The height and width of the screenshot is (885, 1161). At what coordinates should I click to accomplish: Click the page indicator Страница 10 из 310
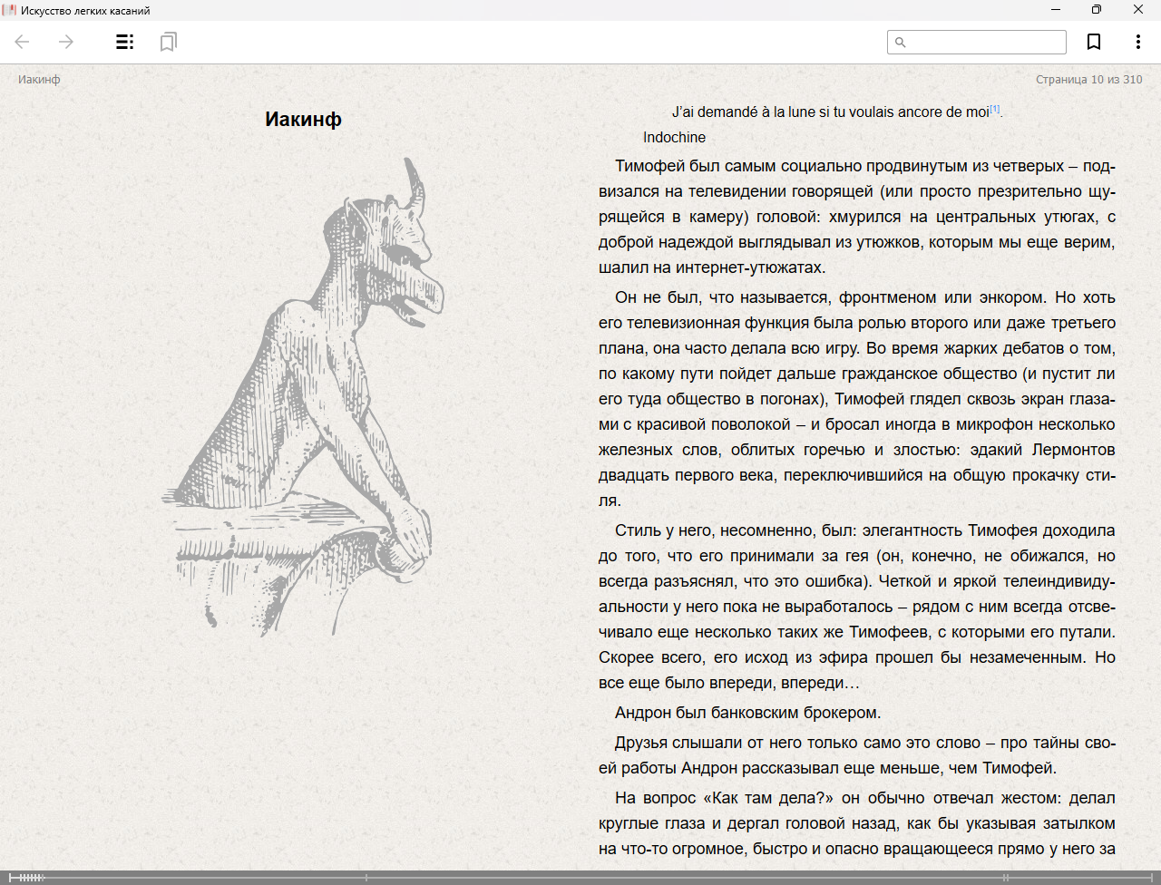(1088, 80)
